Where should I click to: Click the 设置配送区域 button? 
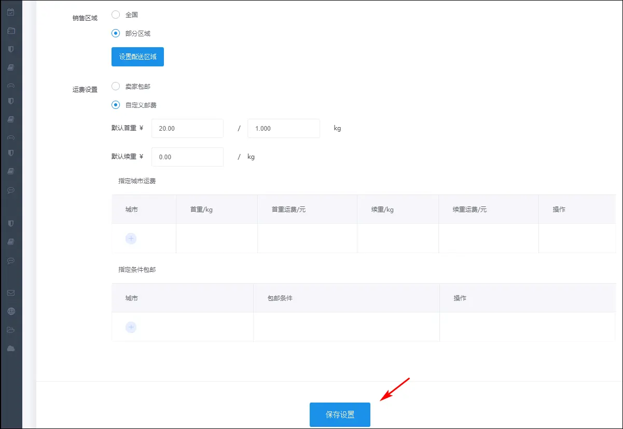click(137, 57)
